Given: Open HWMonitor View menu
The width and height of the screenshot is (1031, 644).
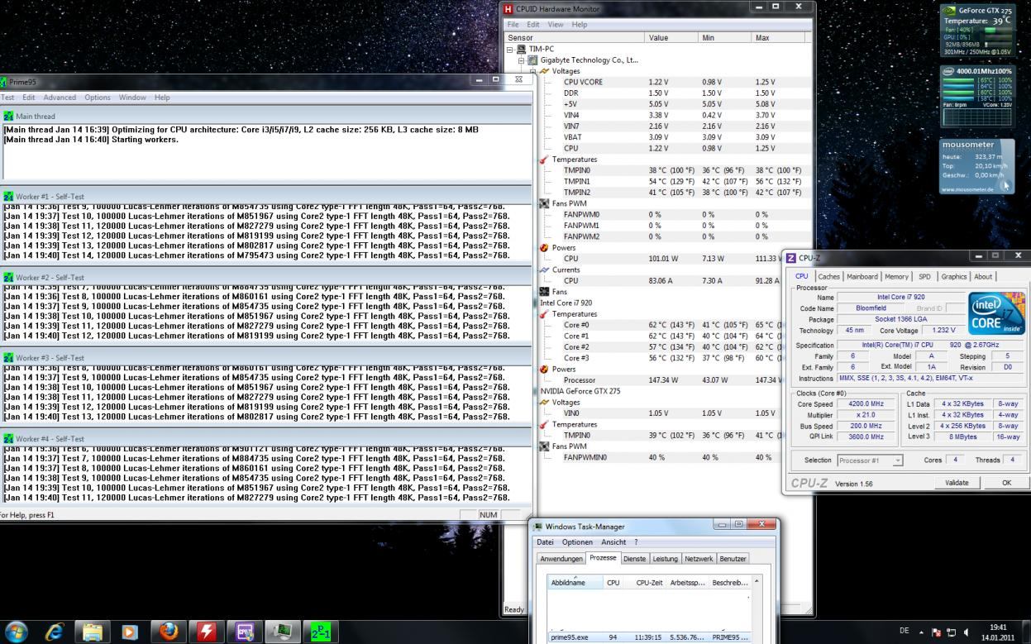Looking at the screenshot, I should 556,25.
